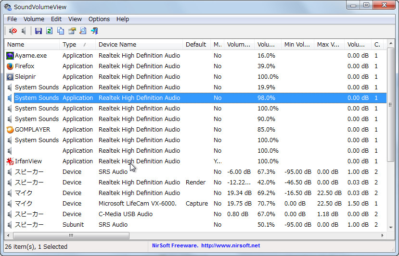399x256 pixels.
Task: Click the vertical scrollbar thumb
Action: pyautogui.click(x=391, y=104)
